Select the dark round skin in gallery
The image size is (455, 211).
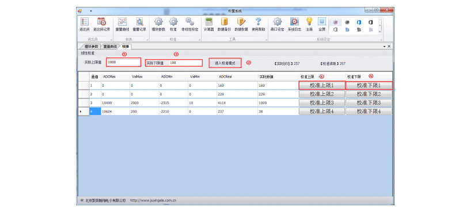coord(347,22)
